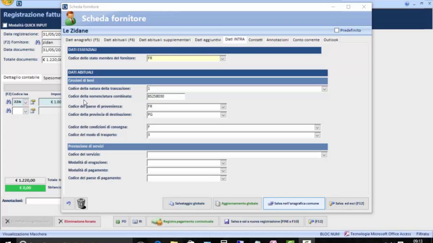Open the Codice dello stato membro dropdown

coord(222,58)
